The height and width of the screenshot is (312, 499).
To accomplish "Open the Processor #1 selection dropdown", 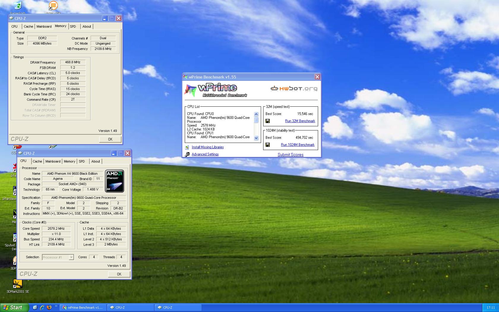I will click(x=58, y=257).
